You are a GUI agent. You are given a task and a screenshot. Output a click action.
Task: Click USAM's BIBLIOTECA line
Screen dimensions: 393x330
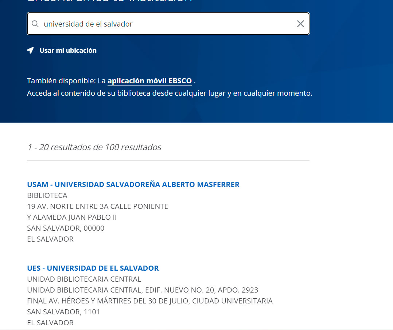tap(47, 195)
